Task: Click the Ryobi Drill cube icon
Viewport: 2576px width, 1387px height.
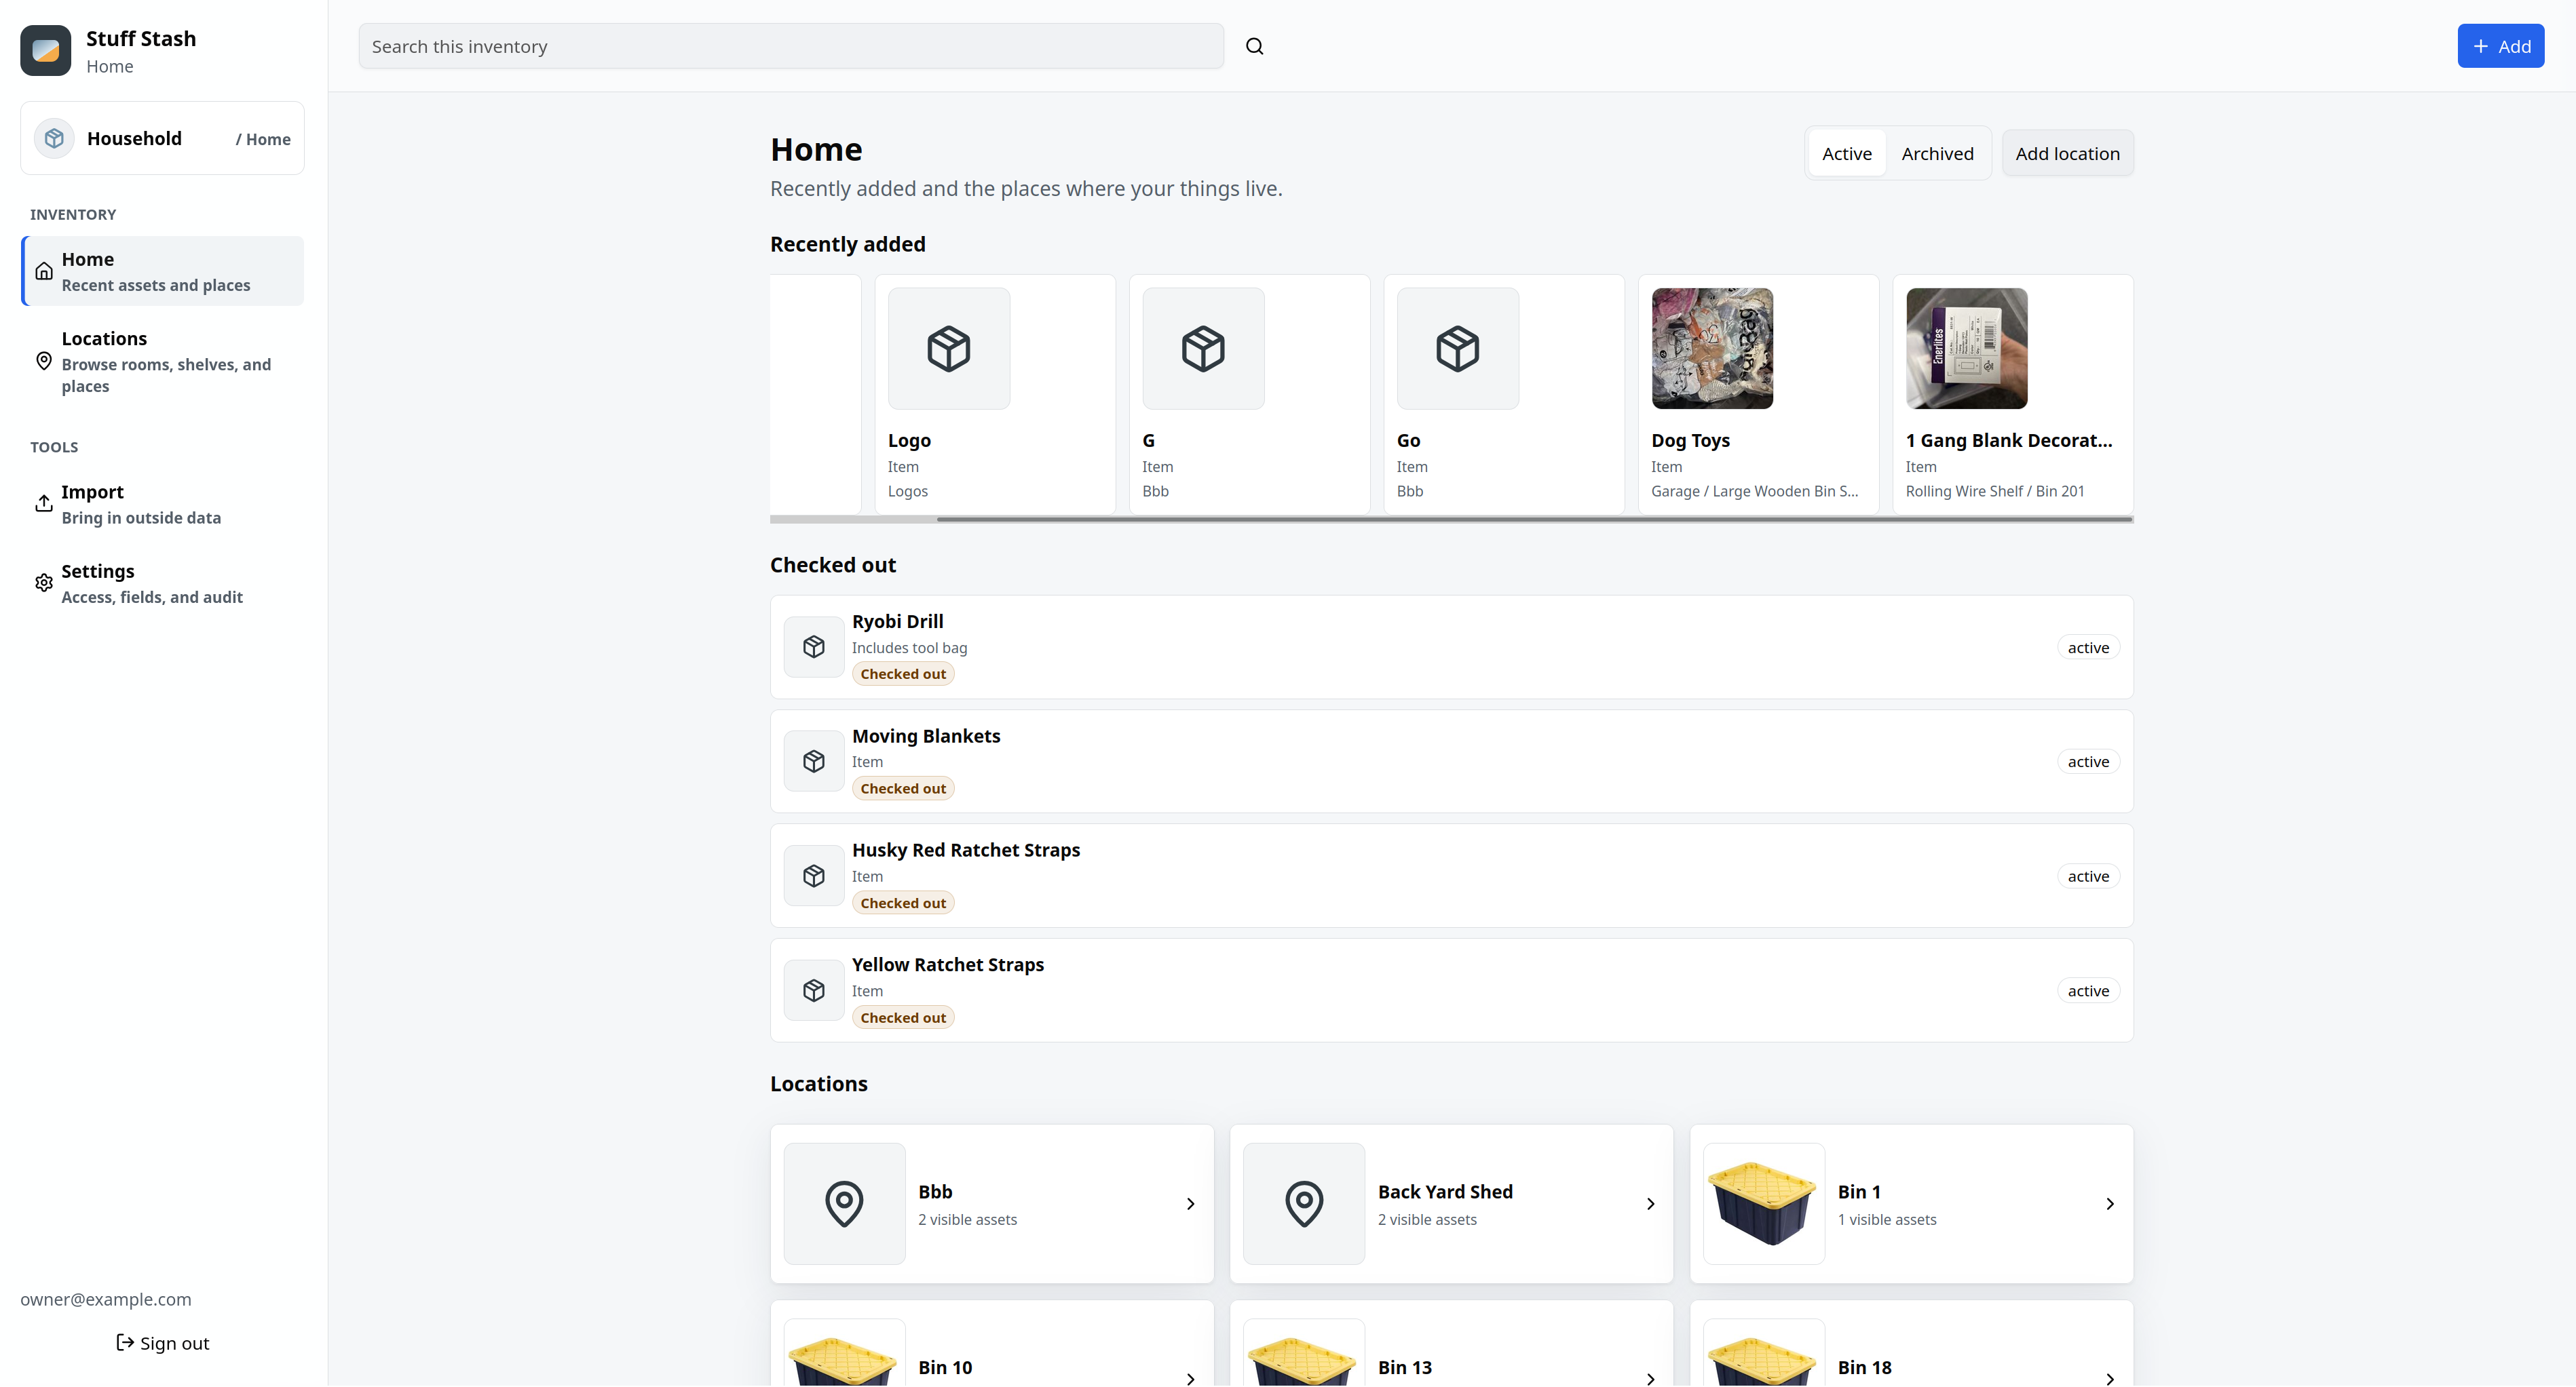Action: coord(814,646)
